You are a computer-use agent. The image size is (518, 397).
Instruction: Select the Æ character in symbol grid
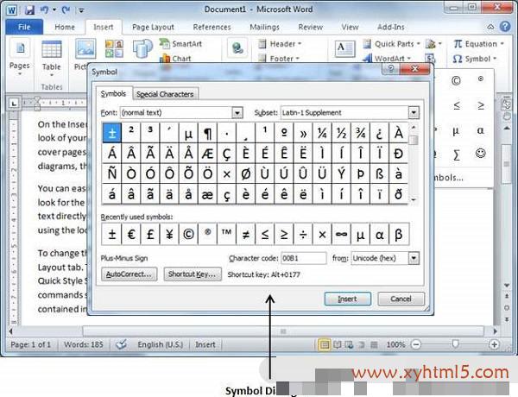coord(207,154)
